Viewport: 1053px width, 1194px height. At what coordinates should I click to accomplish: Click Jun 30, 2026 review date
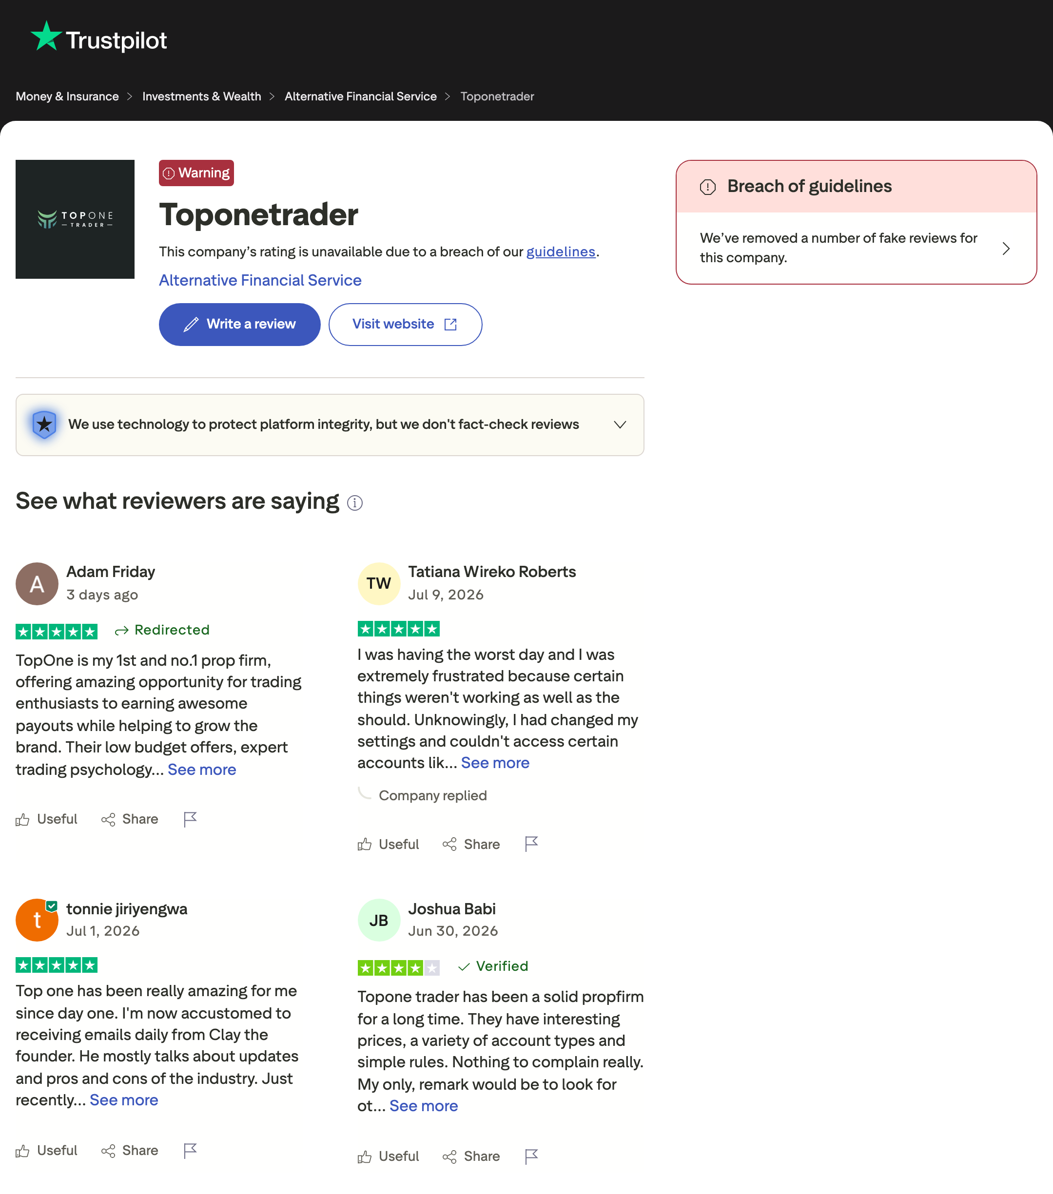pyautogui.click(x=453, y=931)
